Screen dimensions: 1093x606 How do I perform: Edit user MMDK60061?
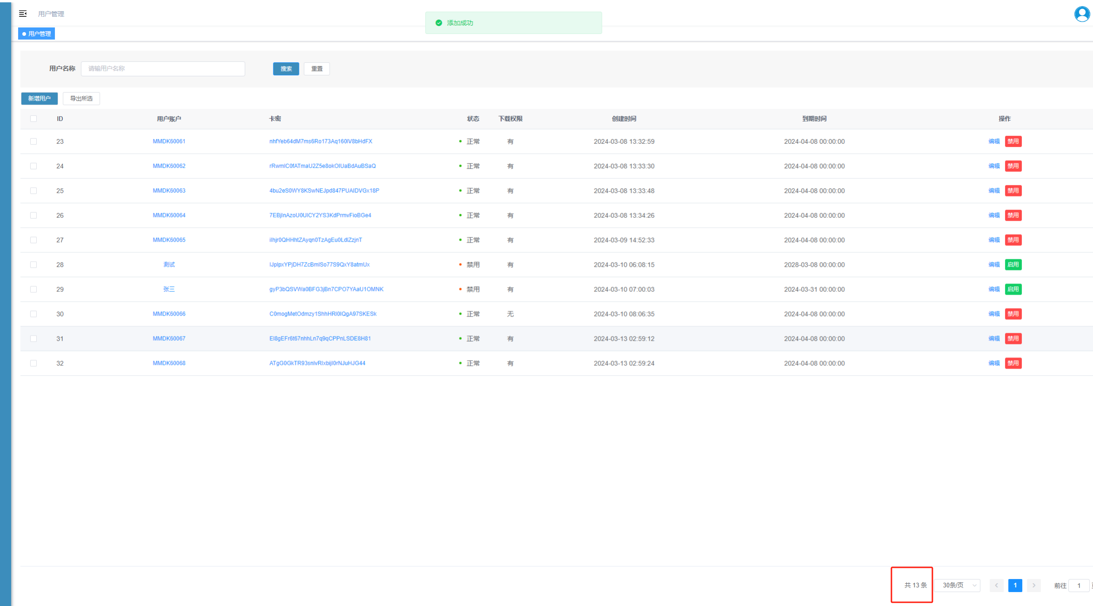point(994,141)
